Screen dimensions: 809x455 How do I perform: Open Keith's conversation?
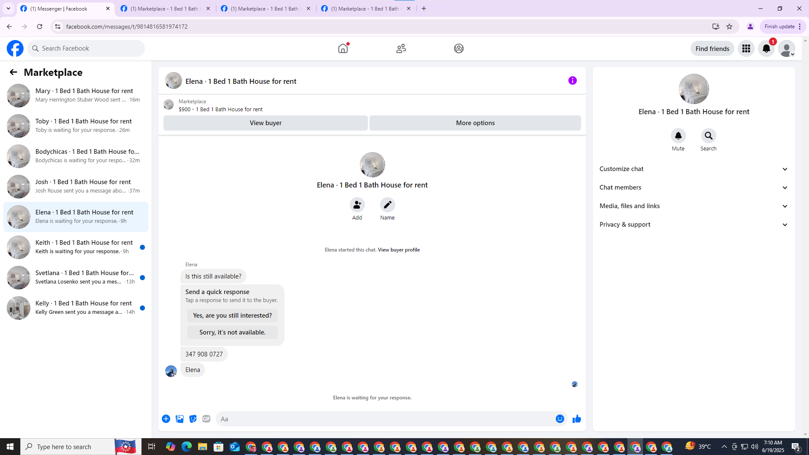click(76, 247)
